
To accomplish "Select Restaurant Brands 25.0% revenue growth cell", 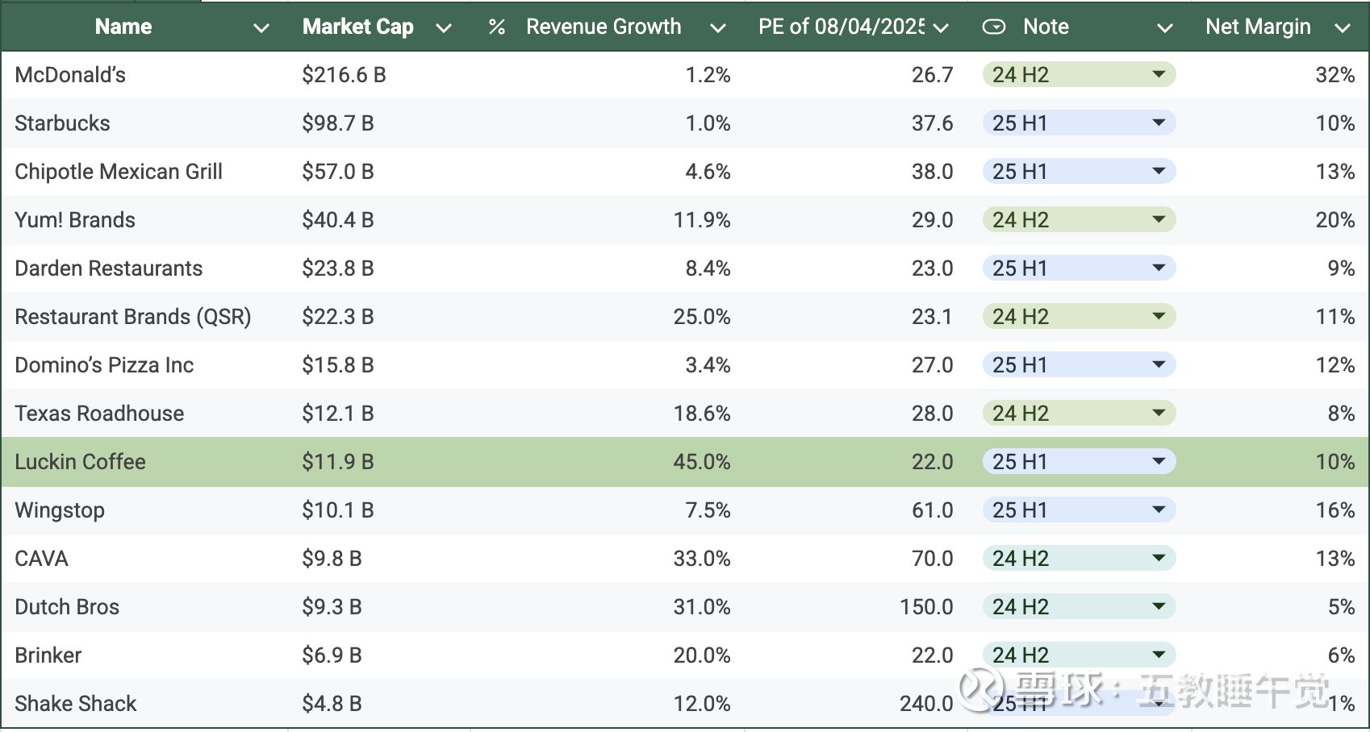I will tap(608, 317).
